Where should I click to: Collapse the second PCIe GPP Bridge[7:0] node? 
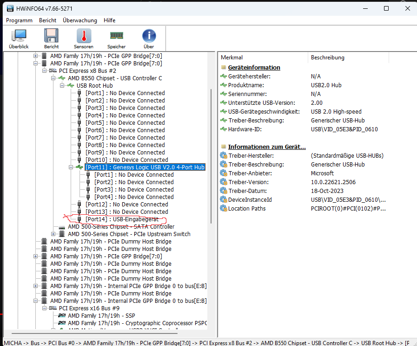[x=35, y=64]
